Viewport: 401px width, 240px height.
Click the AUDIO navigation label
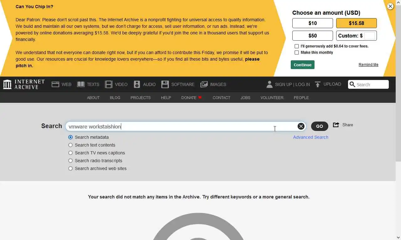click(149, 84)
